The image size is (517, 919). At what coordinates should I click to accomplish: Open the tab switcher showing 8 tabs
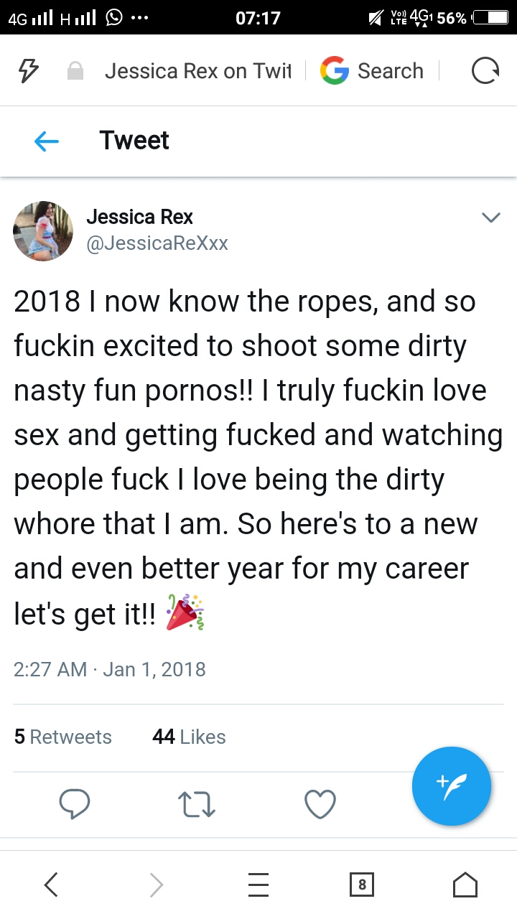(362, 885)
